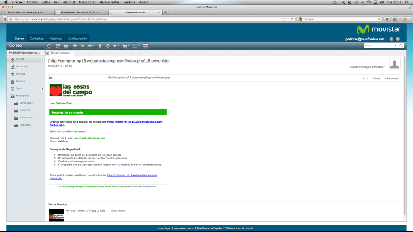The height and width of the screenshot is (232, 413).
Task: Compose a new message with the pencil icon
Action: (x=58, y=46)
